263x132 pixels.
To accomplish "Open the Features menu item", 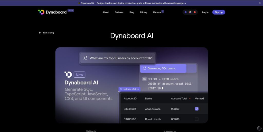I will point(119,12).
